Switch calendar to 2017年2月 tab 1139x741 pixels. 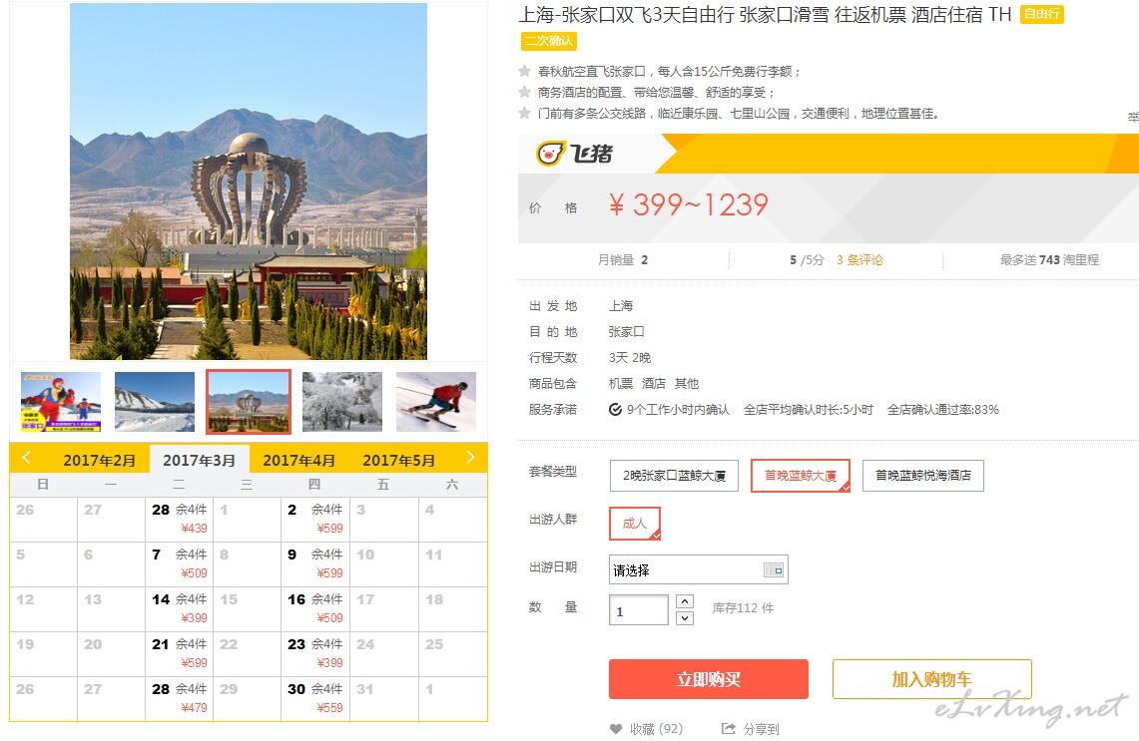tap(100, 460)
